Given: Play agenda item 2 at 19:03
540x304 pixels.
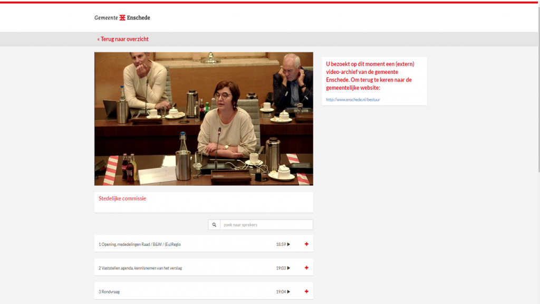Looking at the screenshot, I should (283, 268).
